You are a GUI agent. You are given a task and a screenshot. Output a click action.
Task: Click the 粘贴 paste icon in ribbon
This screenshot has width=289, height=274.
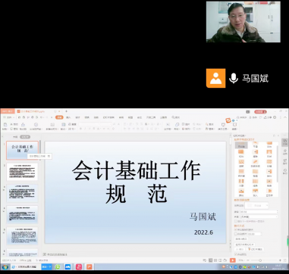5,124
